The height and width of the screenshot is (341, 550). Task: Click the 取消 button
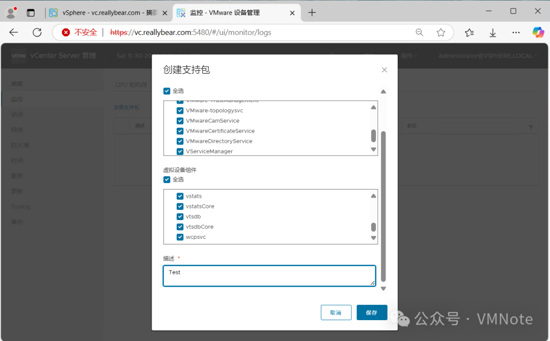coord(336,313)
